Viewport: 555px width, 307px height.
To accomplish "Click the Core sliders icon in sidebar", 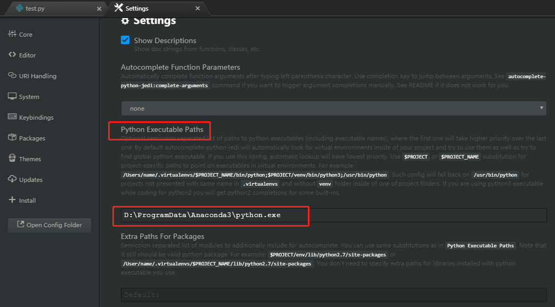I will click(x=12, y=34).
